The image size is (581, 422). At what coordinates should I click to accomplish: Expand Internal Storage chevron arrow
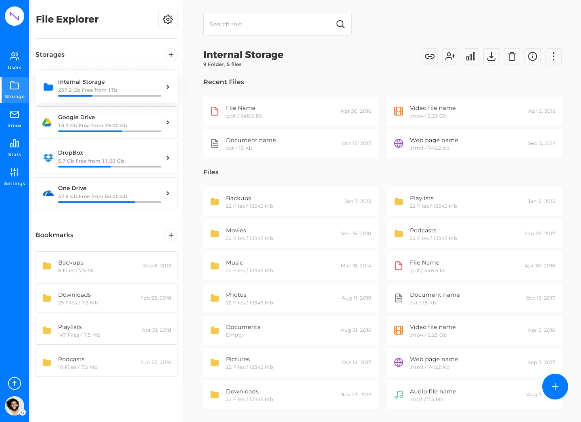pos(168,87)
